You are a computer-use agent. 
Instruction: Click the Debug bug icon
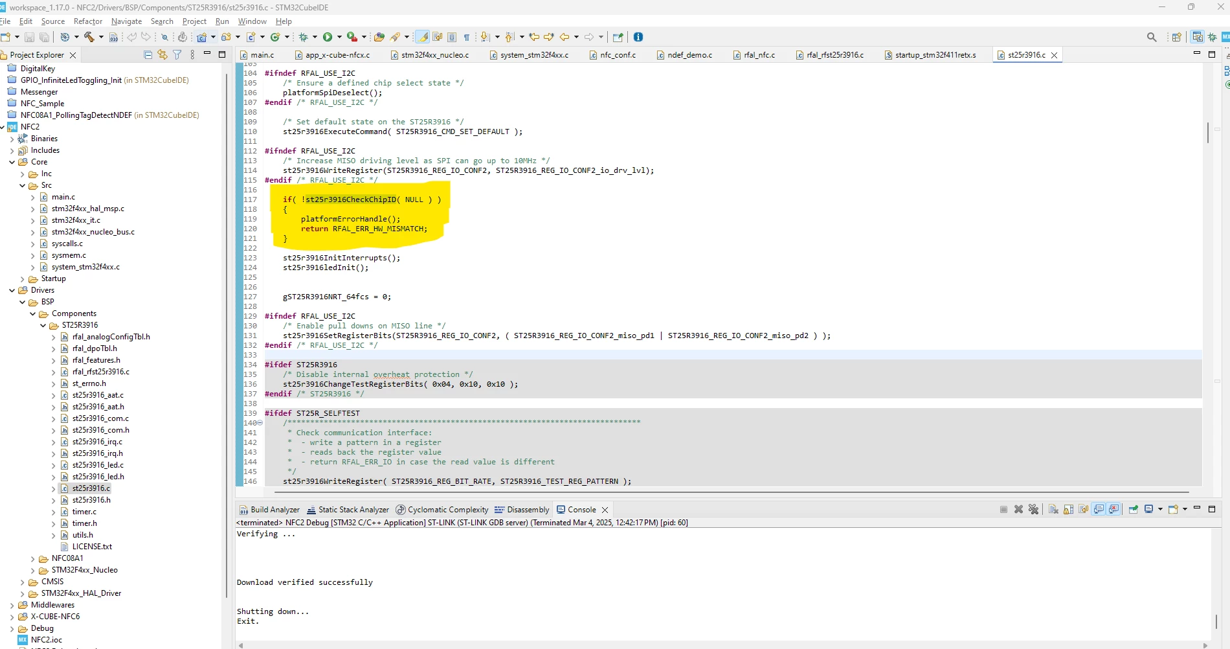click(x=303, y=37)
